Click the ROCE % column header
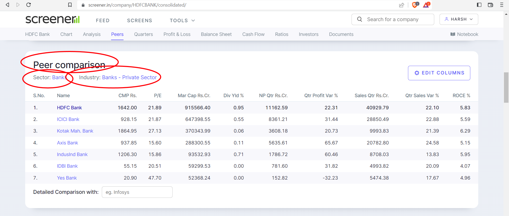509x216 pixels. point(461,96)
